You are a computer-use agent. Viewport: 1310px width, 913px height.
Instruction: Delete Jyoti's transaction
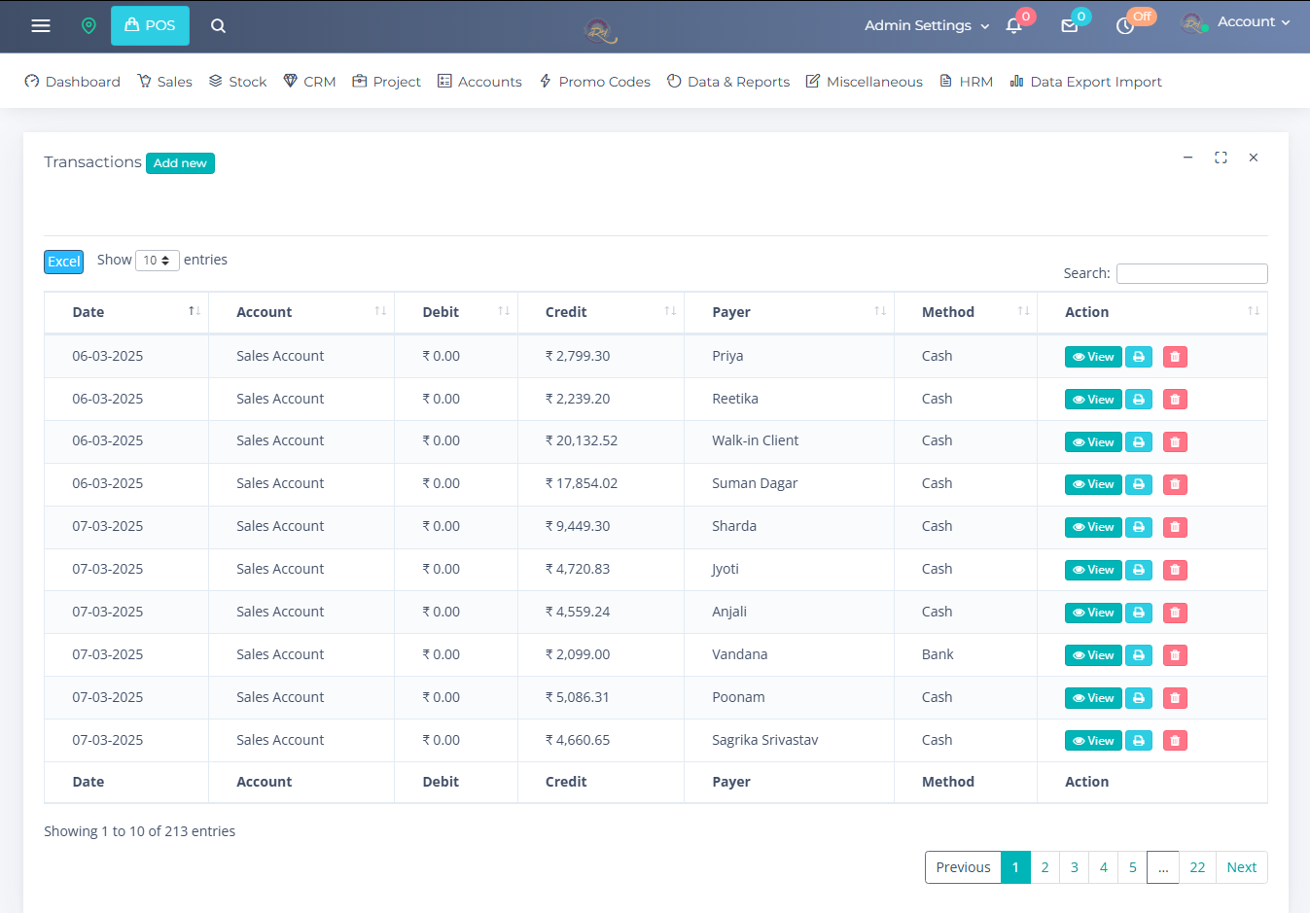coord(1175,570)
